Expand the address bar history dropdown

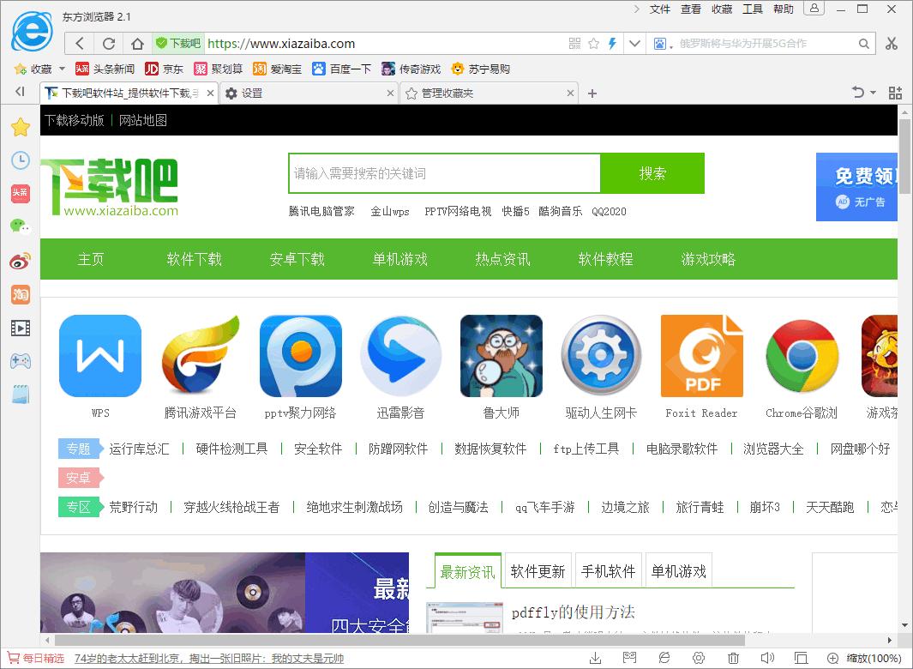[634, 43]
